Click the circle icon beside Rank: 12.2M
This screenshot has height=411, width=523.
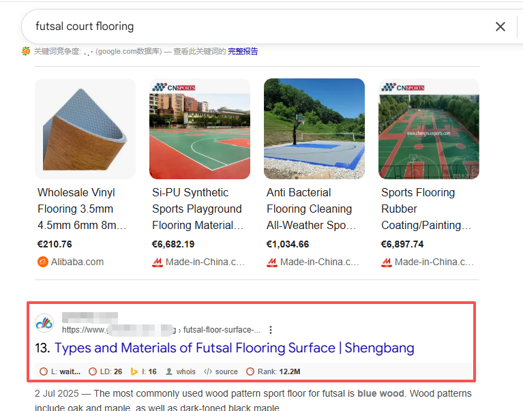250,371
